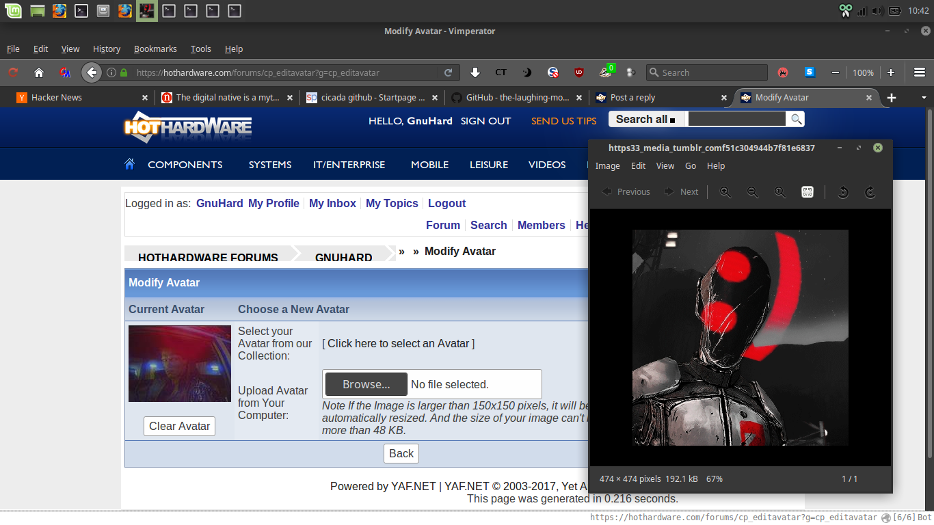Click the green padlock security icon
934x525 pixels.
[x=124, y=72]
